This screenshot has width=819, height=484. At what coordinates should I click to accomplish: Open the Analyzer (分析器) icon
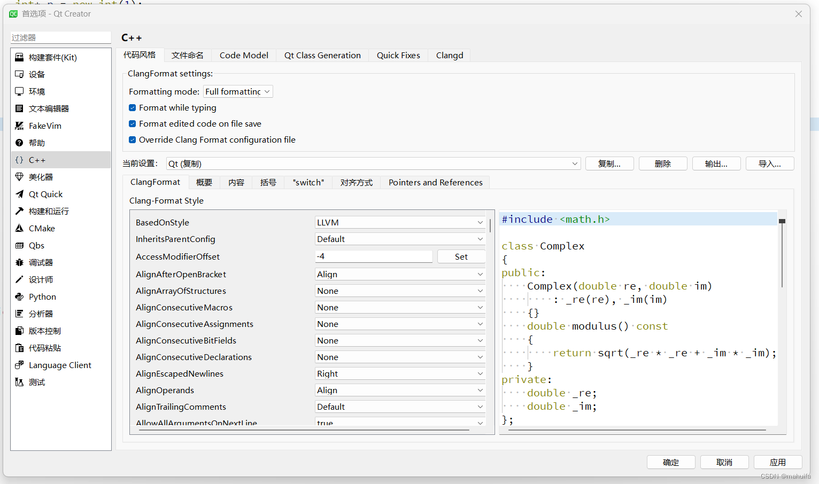[19, 314]
